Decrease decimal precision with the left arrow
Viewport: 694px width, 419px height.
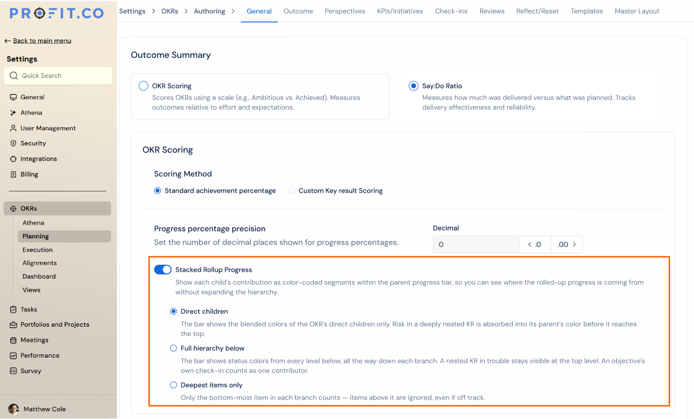tap(535, 245)
